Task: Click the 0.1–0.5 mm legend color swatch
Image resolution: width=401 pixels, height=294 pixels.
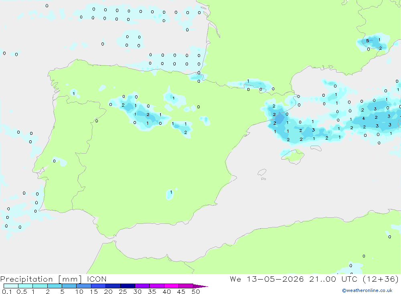Action: click(11, 286)
